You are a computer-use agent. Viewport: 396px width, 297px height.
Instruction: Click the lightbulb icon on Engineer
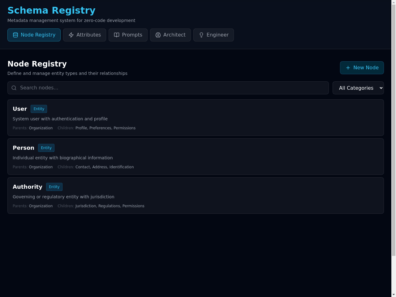[x=201, y=35]
